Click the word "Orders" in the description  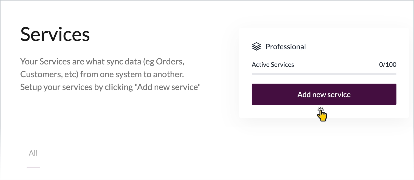(169, 62)
